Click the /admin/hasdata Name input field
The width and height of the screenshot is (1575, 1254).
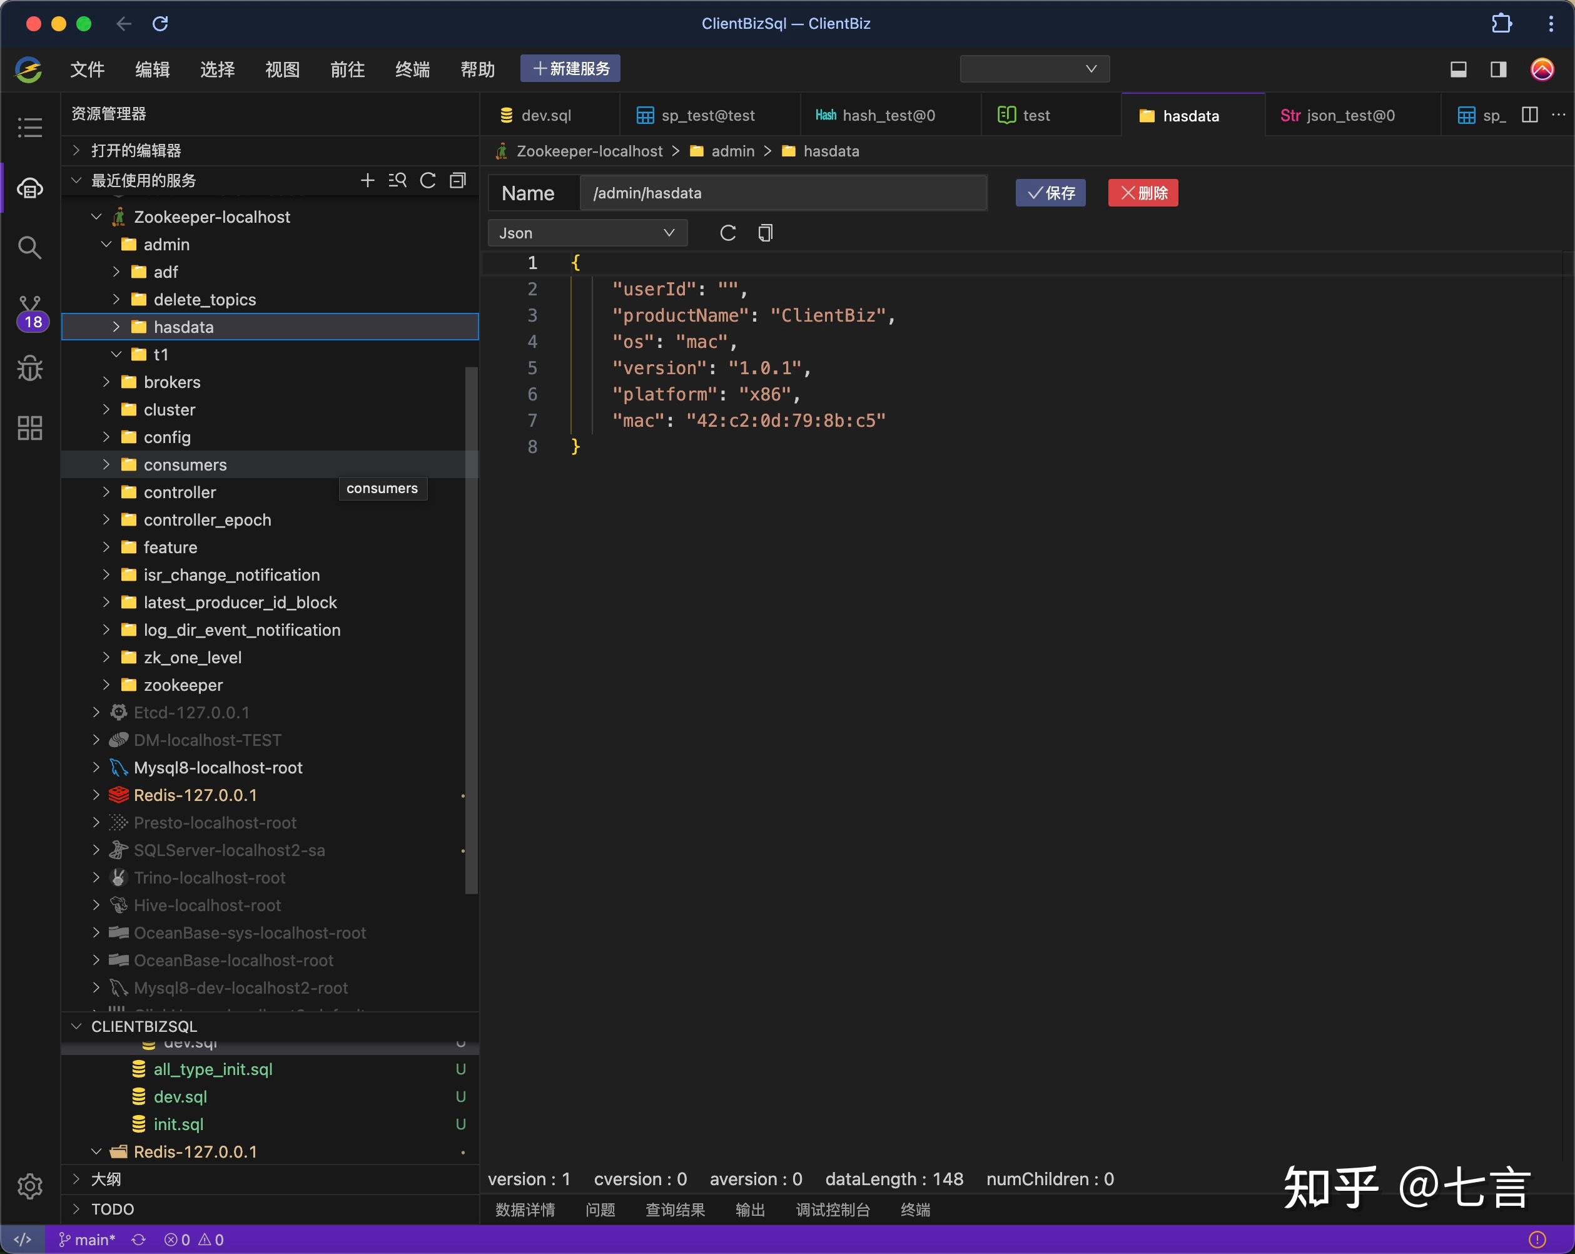pyautogui.click(x=783, y=193)
